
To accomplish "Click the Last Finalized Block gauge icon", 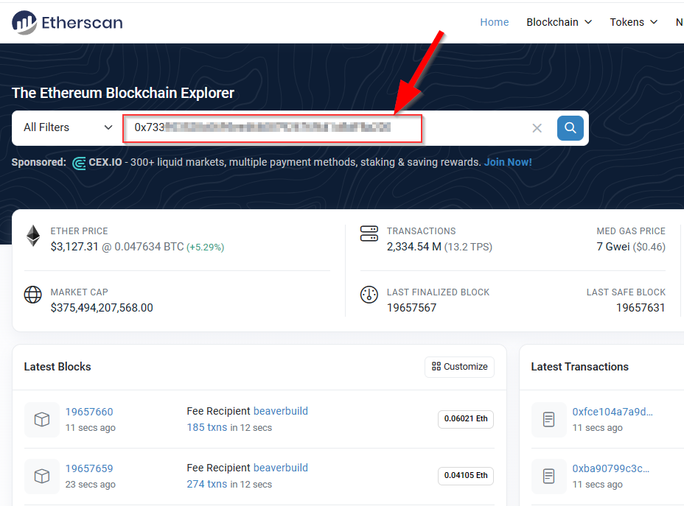I will [x=369, y=295].
